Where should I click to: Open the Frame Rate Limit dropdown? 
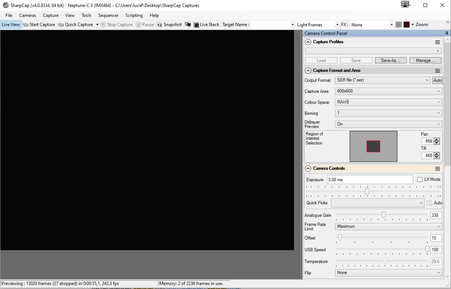coord(389,226)
